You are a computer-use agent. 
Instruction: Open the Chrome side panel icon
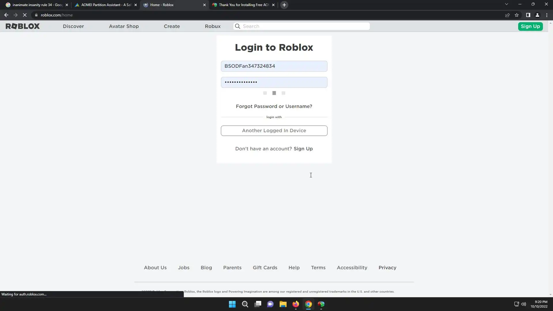pyautogui.click(x=528, y=15)
